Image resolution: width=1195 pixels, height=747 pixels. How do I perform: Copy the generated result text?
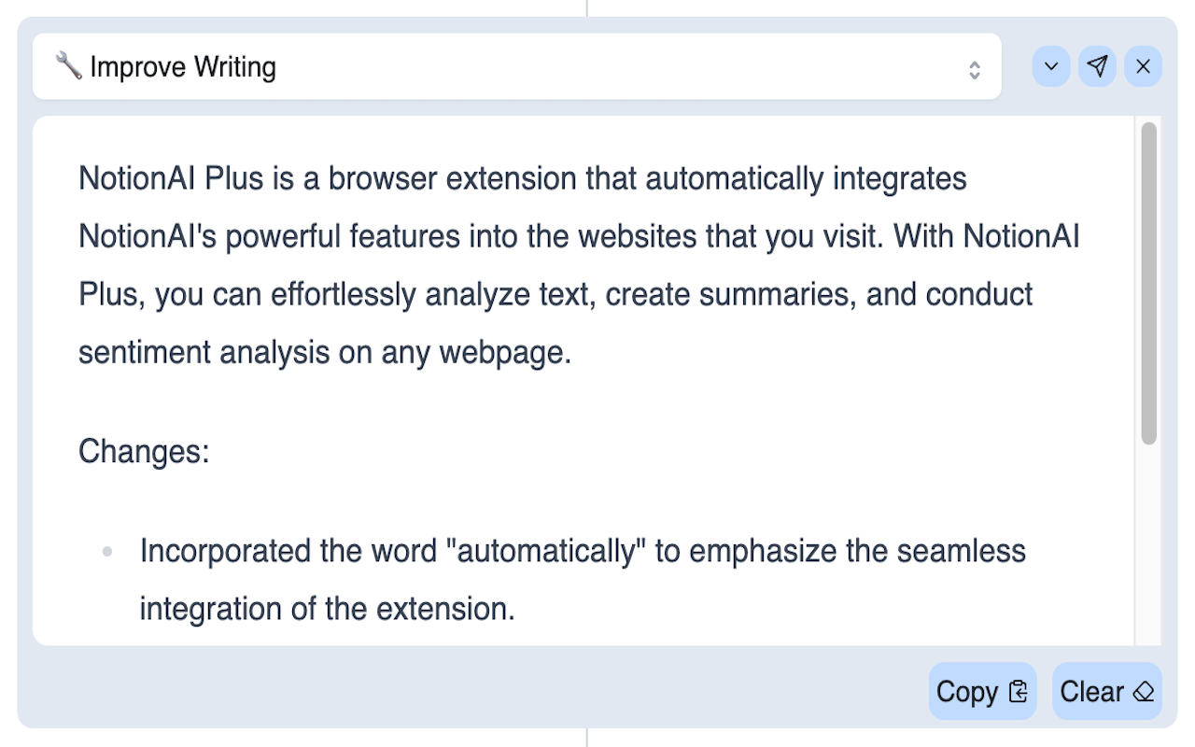[x=982, y=692]
